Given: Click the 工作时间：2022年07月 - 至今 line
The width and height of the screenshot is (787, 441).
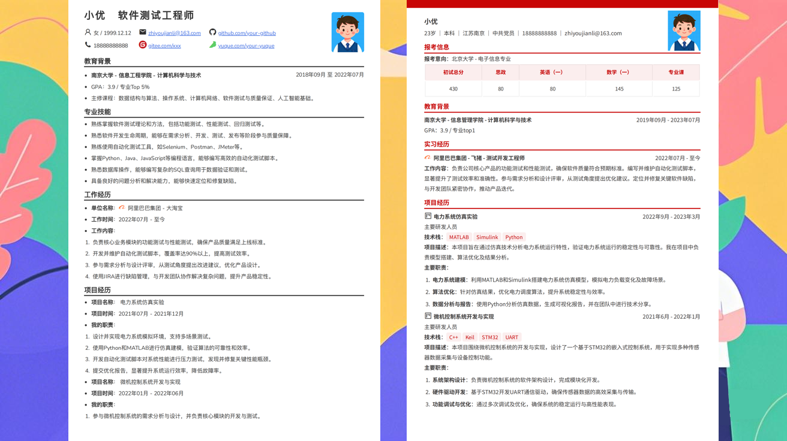Looking at the screenshot, I should coord(128,219).
